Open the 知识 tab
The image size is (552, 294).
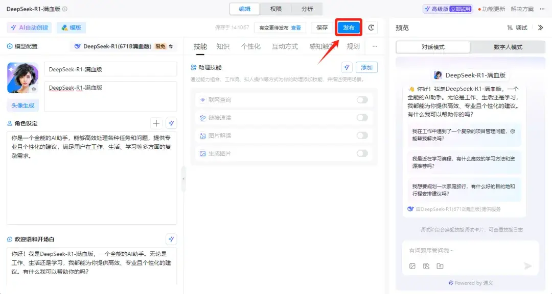tap(223, 46)
